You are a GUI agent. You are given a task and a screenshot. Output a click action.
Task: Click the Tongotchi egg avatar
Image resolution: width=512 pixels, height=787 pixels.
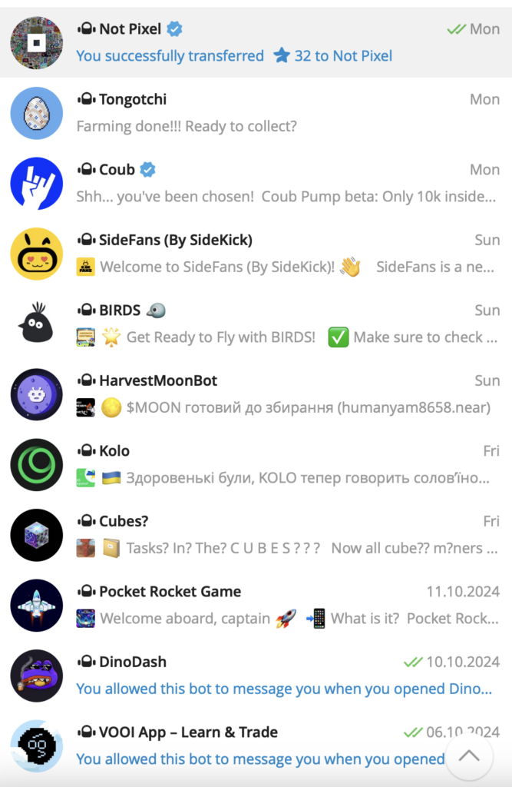(37, 113)
